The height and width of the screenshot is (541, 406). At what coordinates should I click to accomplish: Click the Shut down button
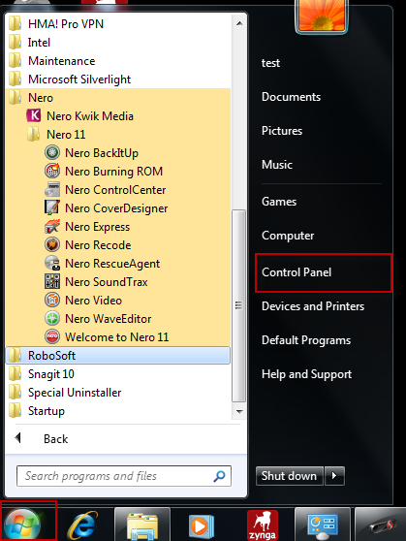point(289,476)
